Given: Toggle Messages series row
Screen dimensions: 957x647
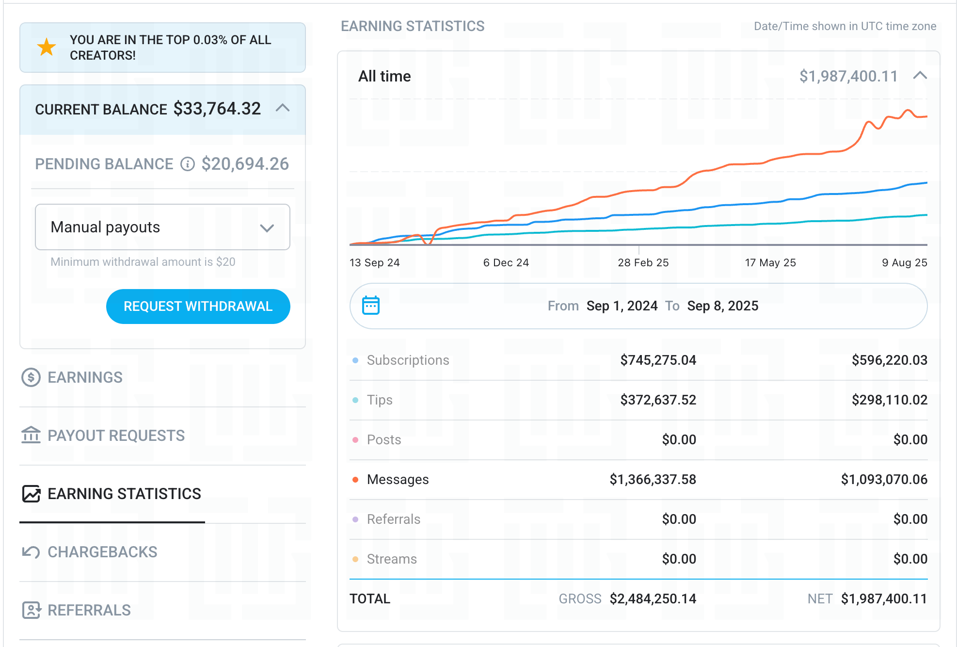Looking at the screenshot, I should click(398, 479).
